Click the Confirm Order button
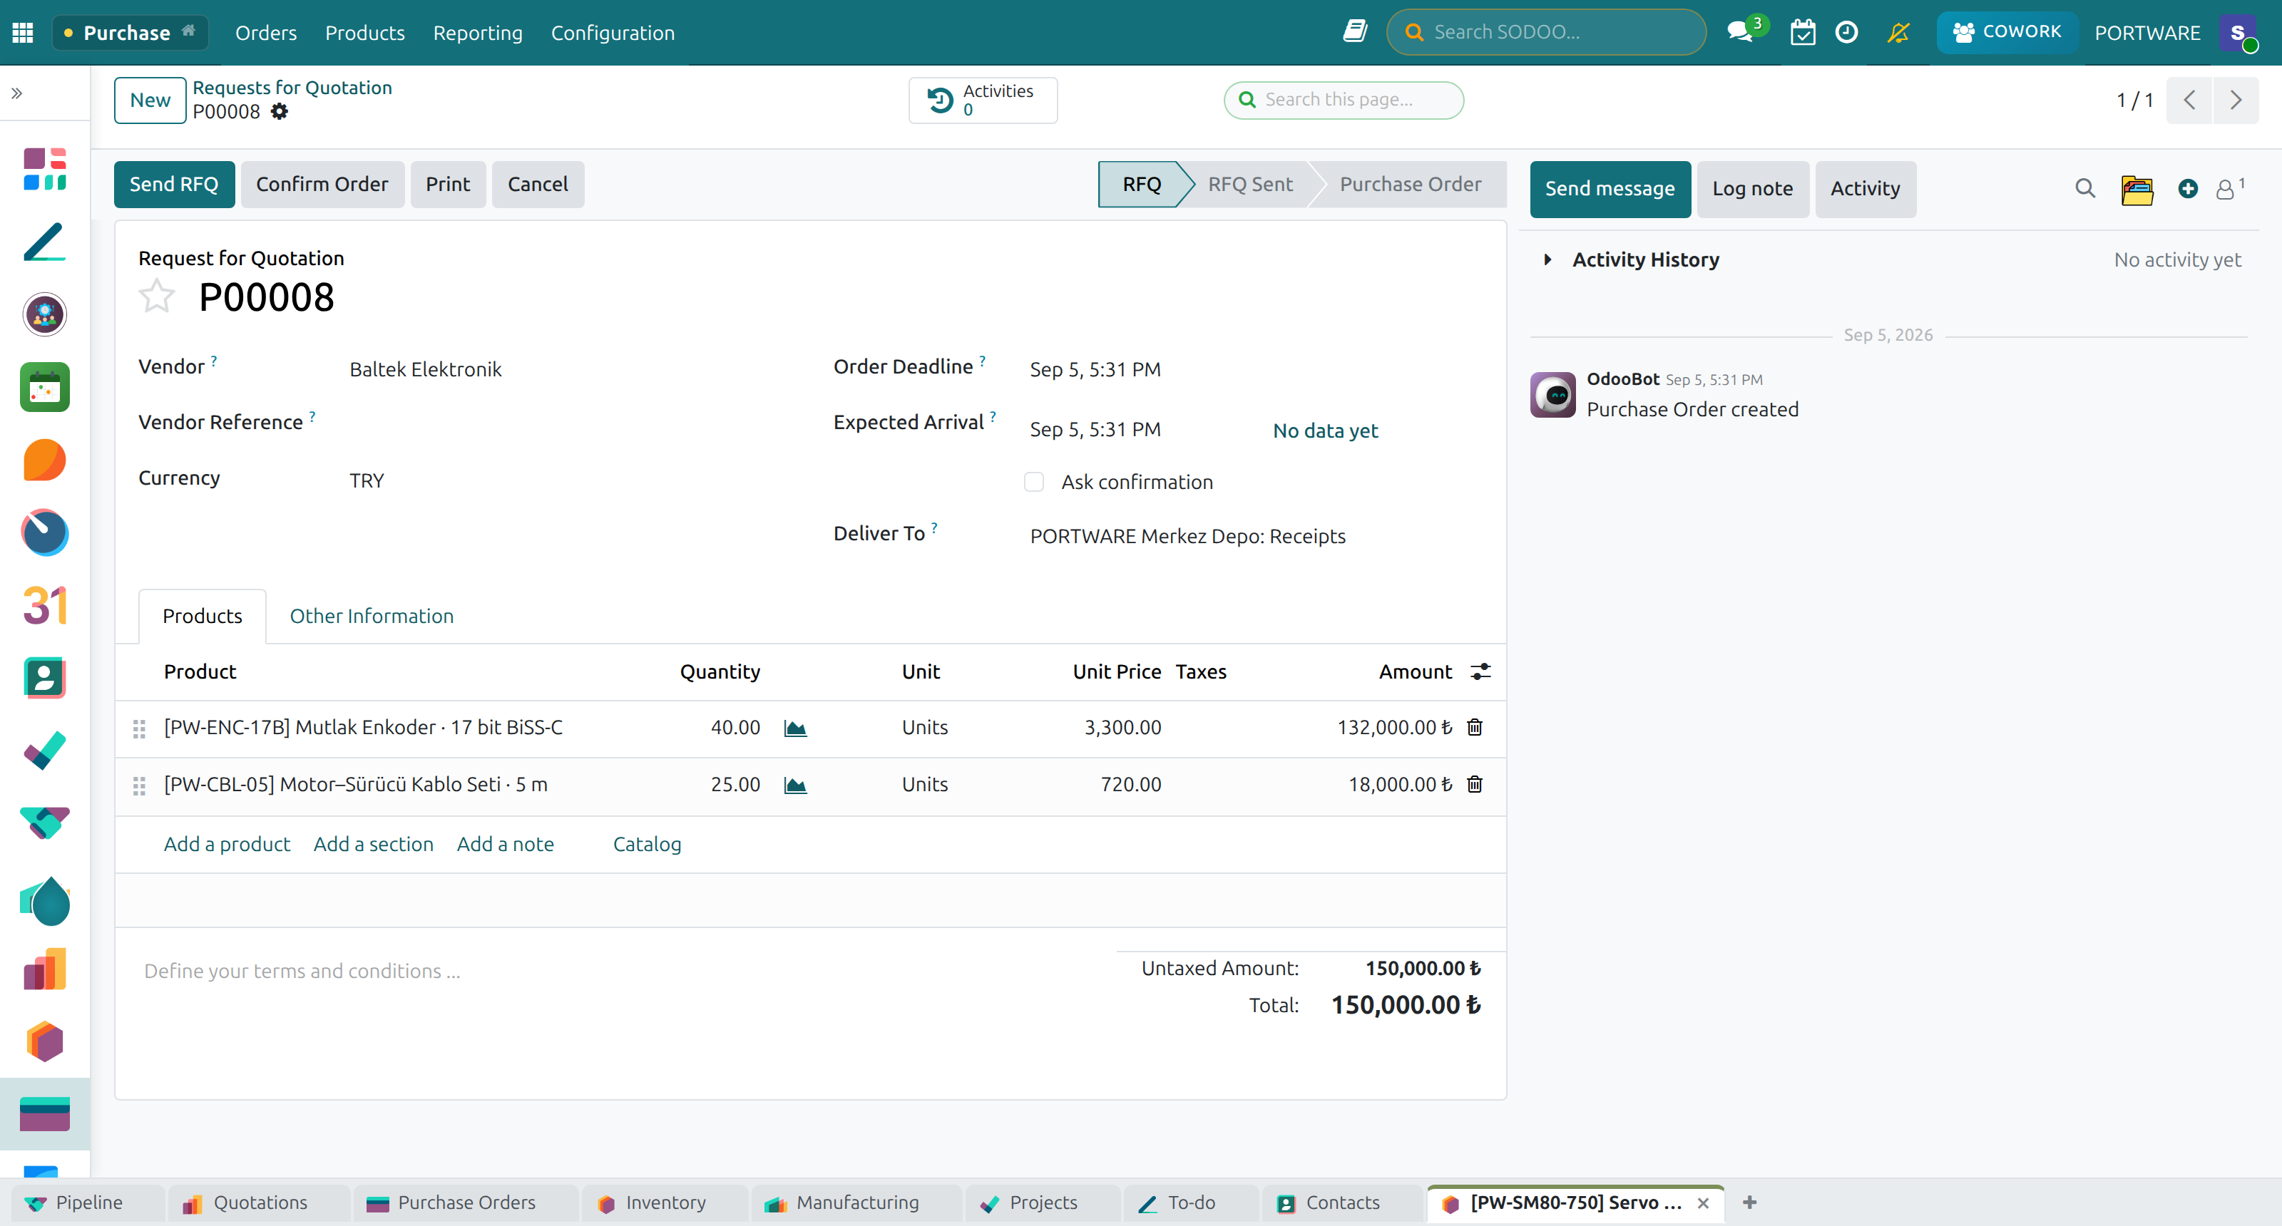This screenshot has width=2282, height=1226. (322, 184)
